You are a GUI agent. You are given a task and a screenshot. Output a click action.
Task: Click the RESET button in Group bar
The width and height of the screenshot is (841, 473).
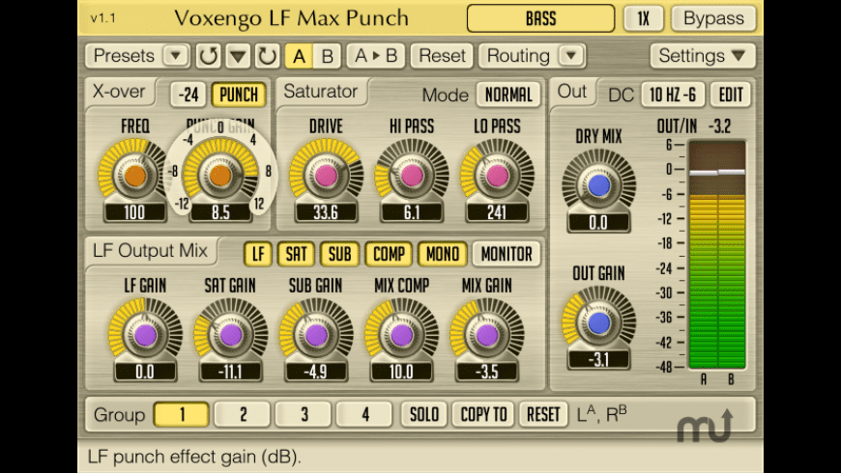pos(543,414)
